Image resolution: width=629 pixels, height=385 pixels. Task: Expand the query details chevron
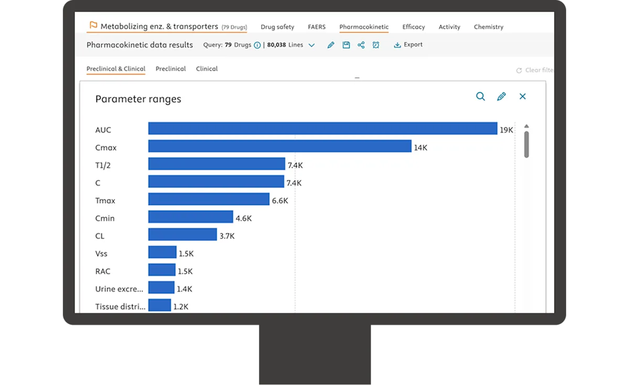311,46
